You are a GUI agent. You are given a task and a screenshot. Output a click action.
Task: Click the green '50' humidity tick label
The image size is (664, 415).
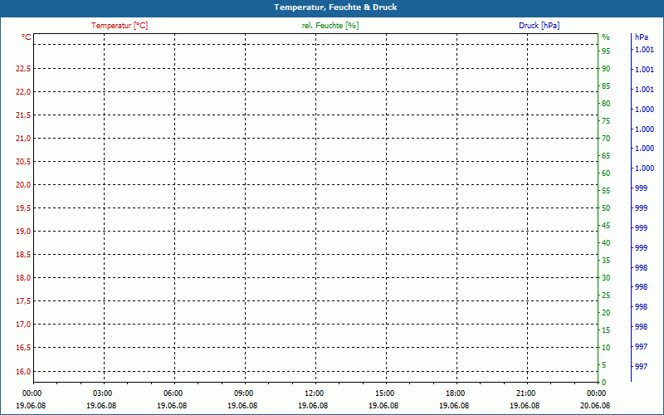606,208
